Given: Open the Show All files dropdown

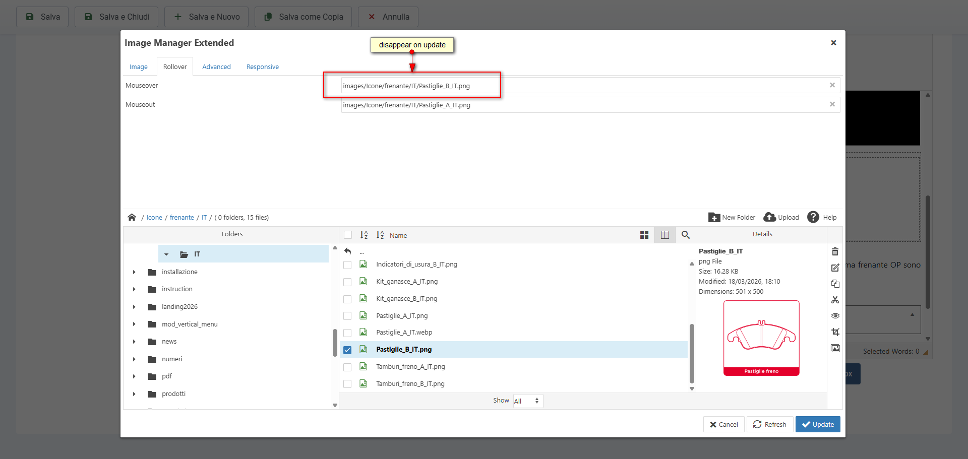Looking at the screenshot, I should pyautogui.click(x=528, y=401).
